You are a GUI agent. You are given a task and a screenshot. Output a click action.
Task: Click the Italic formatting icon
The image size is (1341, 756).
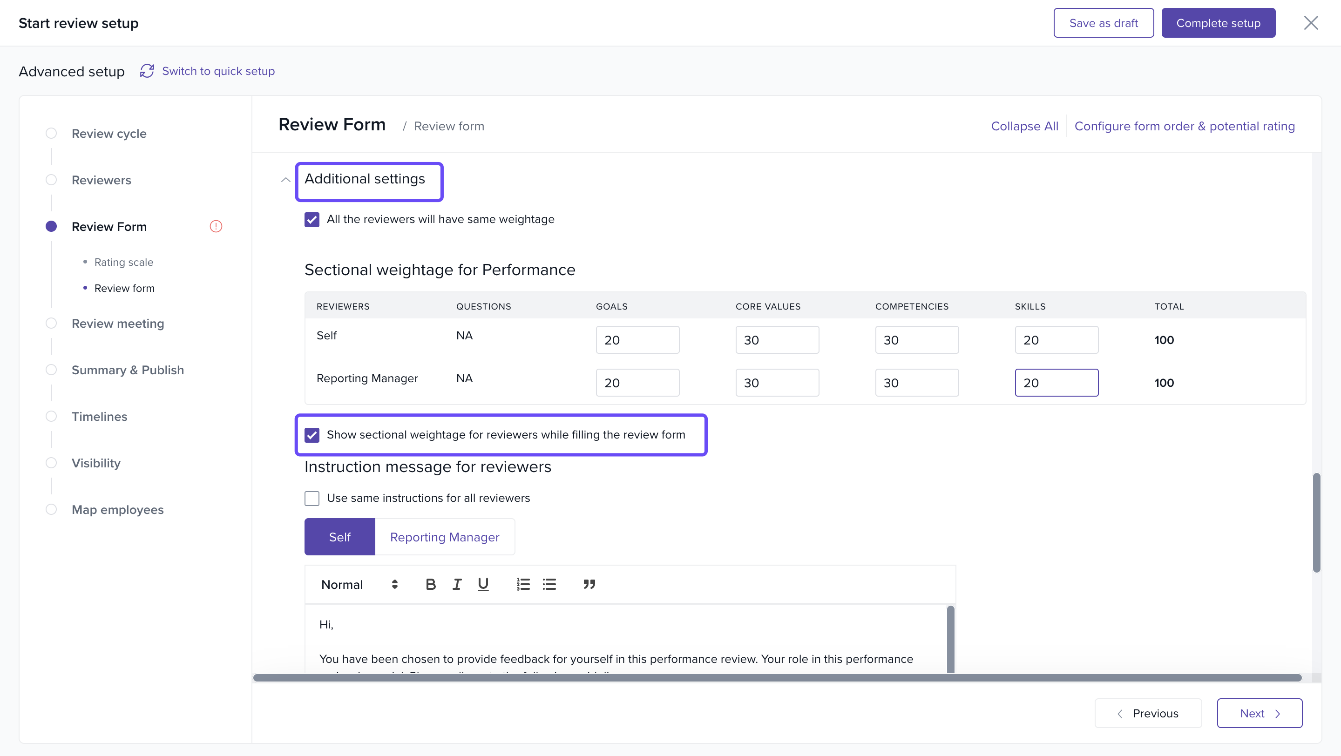coord(456,584)
